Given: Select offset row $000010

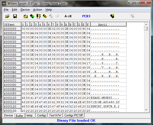Looking at the screenshot, I should click(x=12, y=33).
